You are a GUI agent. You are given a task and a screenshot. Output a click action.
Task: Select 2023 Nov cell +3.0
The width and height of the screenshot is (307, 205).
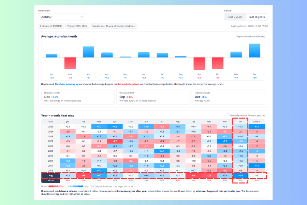[224, 136]
